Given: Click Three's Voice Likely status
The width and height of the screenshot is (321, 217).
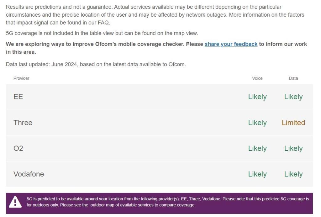Looking at the screenshot, I should click(x=257, y=123).
